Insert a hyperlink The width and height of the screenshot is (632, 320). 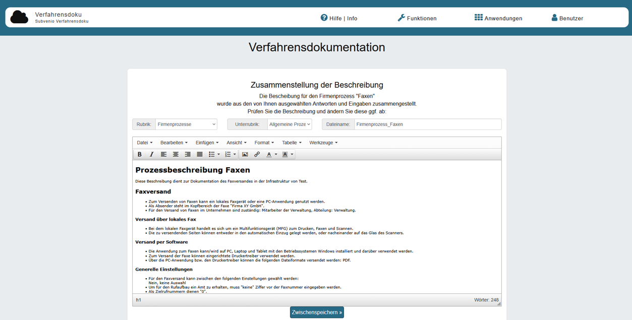[257, 154]
